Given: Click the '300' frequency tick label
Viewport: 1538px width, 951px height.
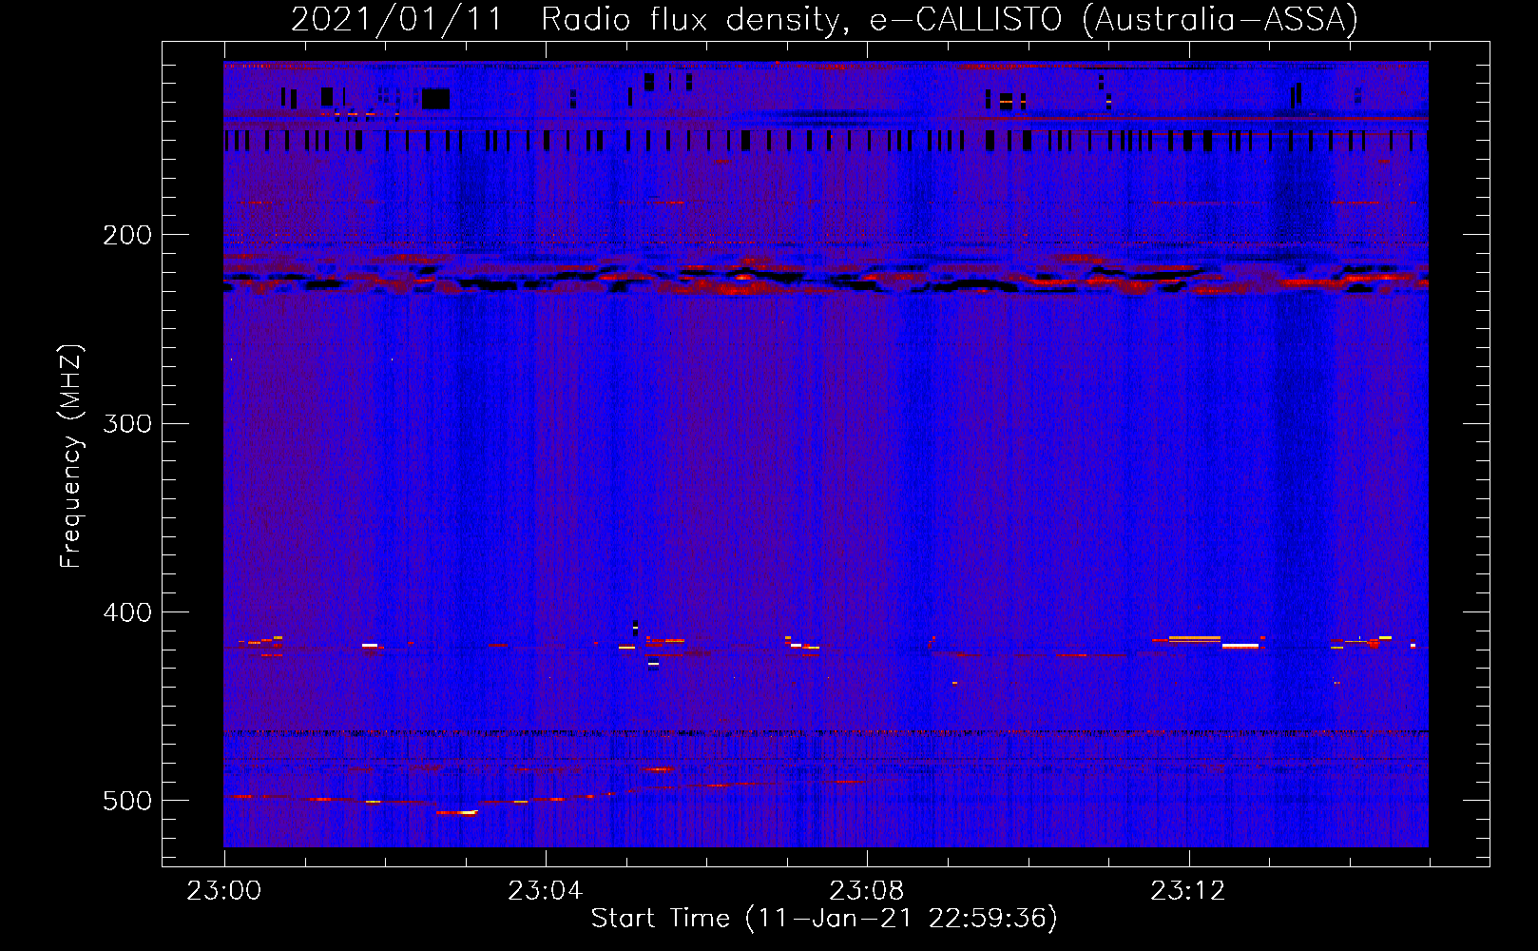Looking at the screenshot, I should pyautogui.click(x=127, y=423).
